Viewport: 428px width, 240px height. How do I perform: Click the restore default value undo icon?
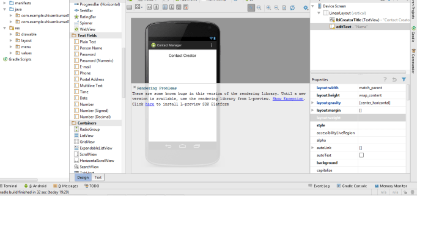[x=394, y=79]
